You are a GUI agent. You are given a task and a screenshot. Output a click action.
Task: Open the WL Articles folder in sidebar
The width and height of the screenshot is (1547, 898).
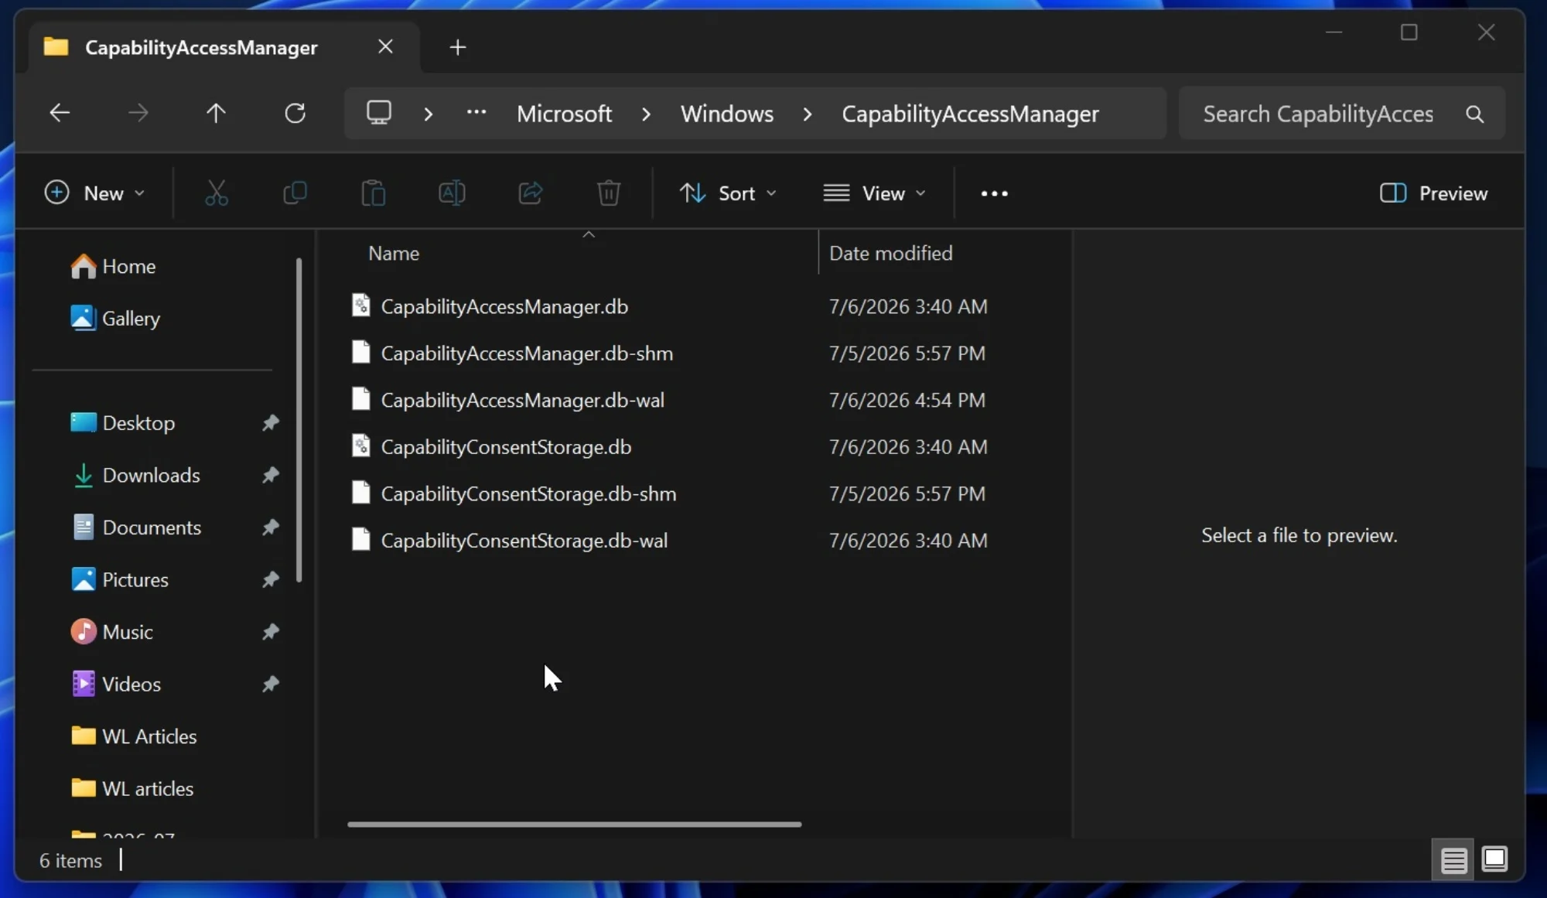pos(134,736)
